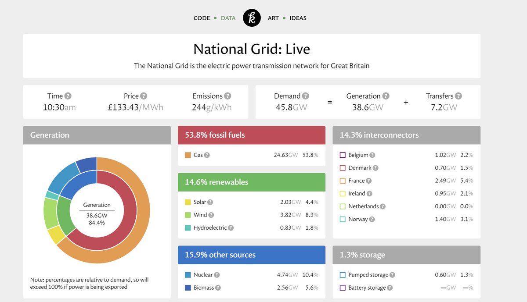This screenshot has height=302, width=527.
Task: Click the 244g/kWh emissions value
Action: (x=212, y=107)
